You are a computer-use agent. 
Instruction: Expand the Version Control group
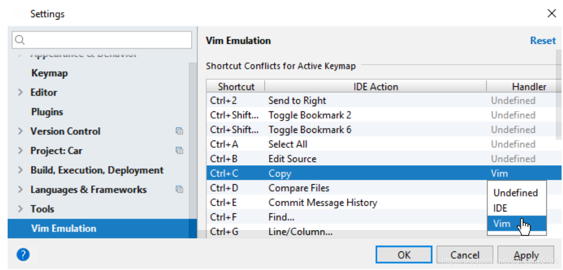[x=21, y=131]
